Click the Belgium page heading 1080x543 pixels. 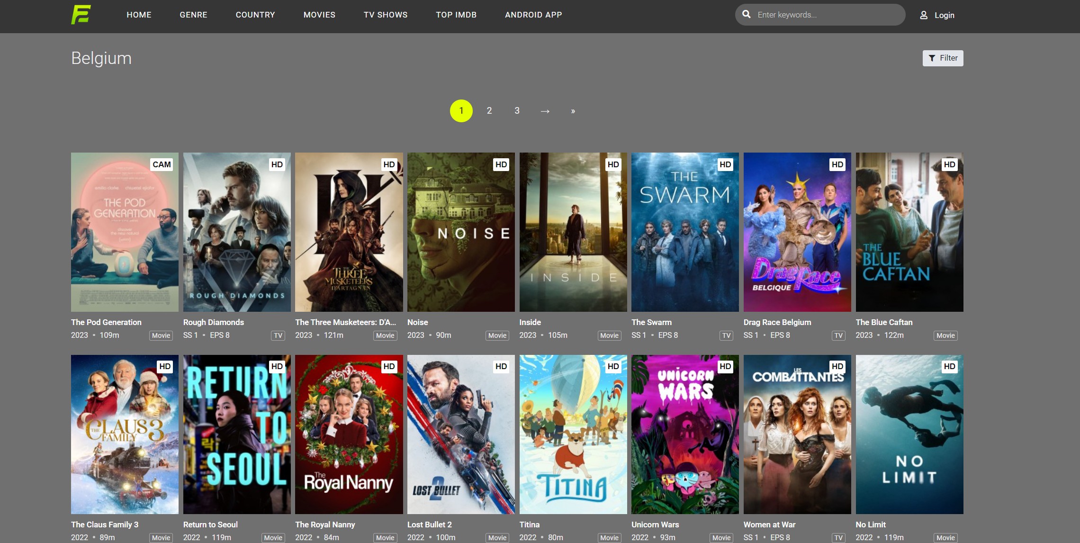tap(101, 58)
